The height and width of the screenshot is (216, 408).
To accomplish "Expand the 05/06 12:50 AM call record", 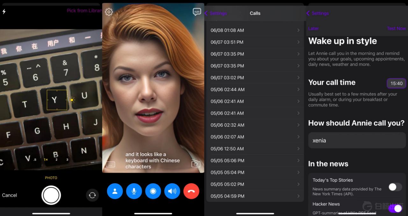I will point(255,149).
